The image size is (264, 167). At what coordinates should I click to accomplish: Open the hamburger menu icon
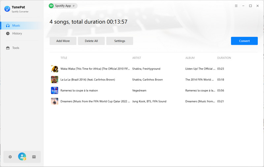(x=236, y=6)
